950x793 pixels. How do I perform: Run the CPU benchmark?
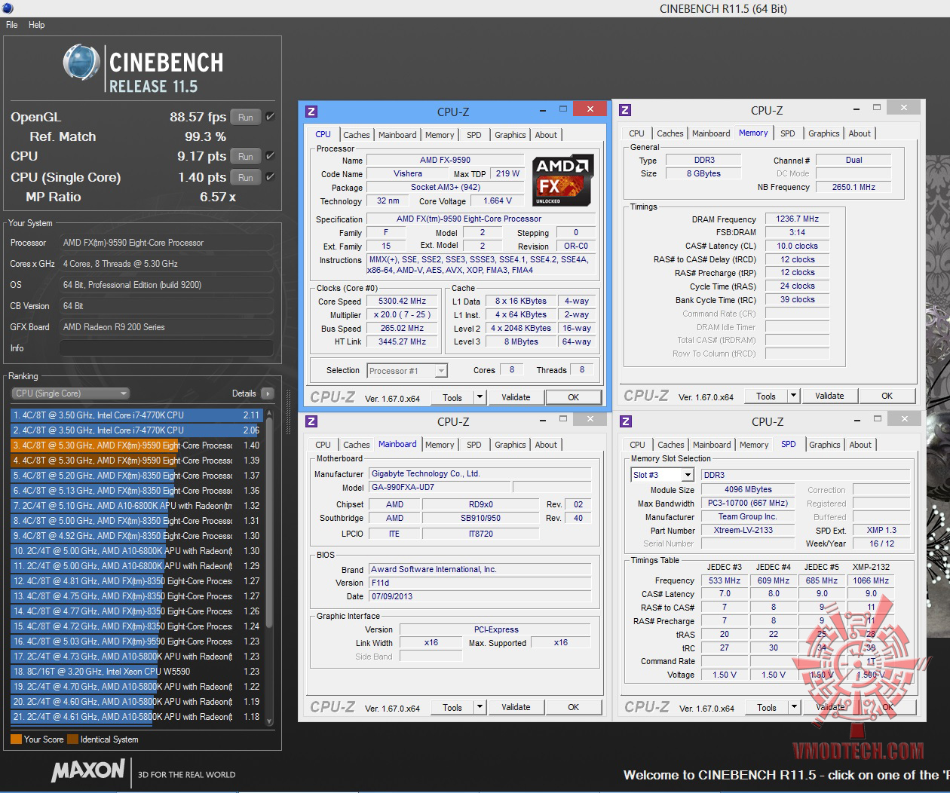(246, 156)
